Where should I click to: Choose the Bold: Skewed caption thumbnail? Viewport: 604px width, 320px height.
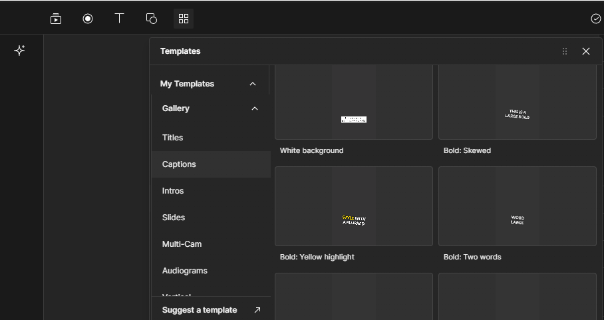[518, 102]
